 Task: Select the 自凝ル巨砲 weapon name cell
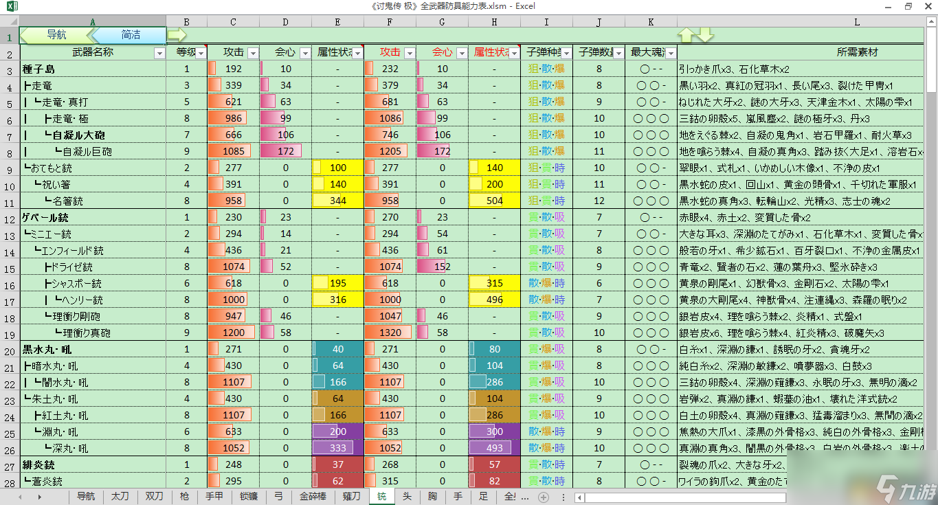tap(93, 152)
